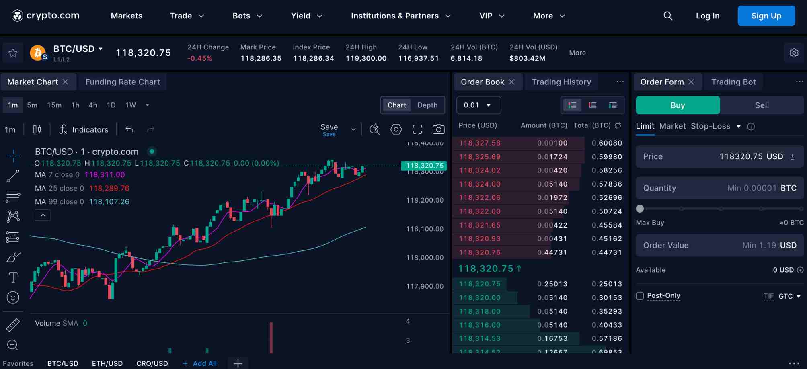Enter fullscreen mode on the chart
This screenshot has height=369, width=807.
pos(417,129)
